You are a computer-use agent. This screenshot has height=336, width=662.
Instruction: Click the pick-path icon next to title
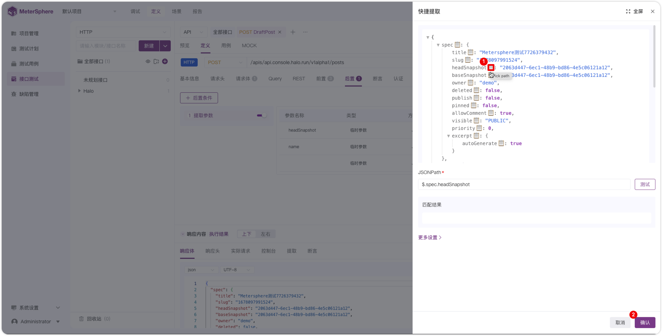[x=470, y=52]
